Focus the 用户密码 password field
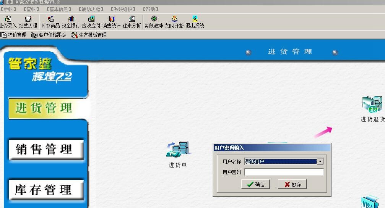The height and width of the screenshot is (208, 385). point(284,172)
